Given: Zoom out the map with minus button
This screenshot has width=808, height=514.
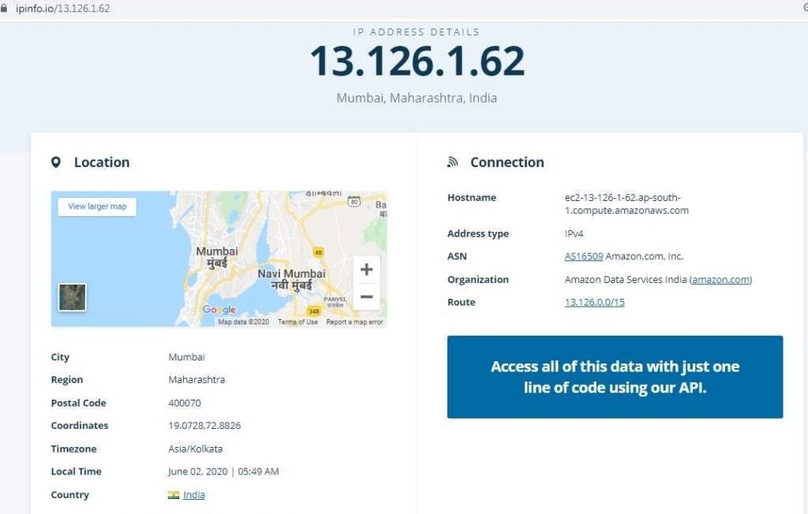Looking at the screenshot, I should click(366, 296).
